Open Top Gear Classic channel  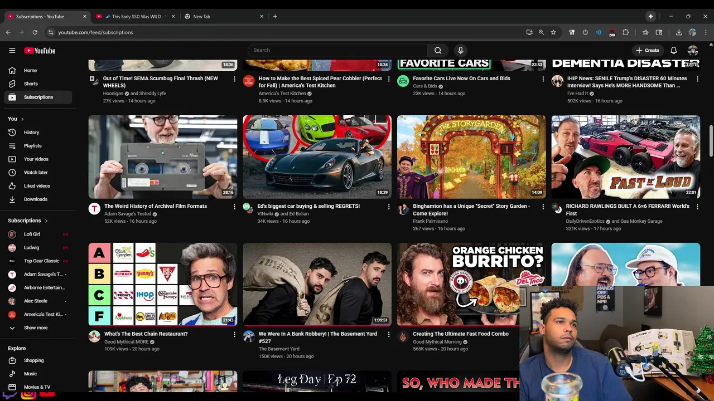(38, 261)
